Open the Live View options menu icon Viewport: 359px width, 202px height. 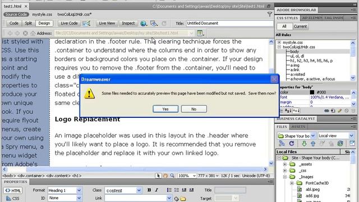click(200, 33)
